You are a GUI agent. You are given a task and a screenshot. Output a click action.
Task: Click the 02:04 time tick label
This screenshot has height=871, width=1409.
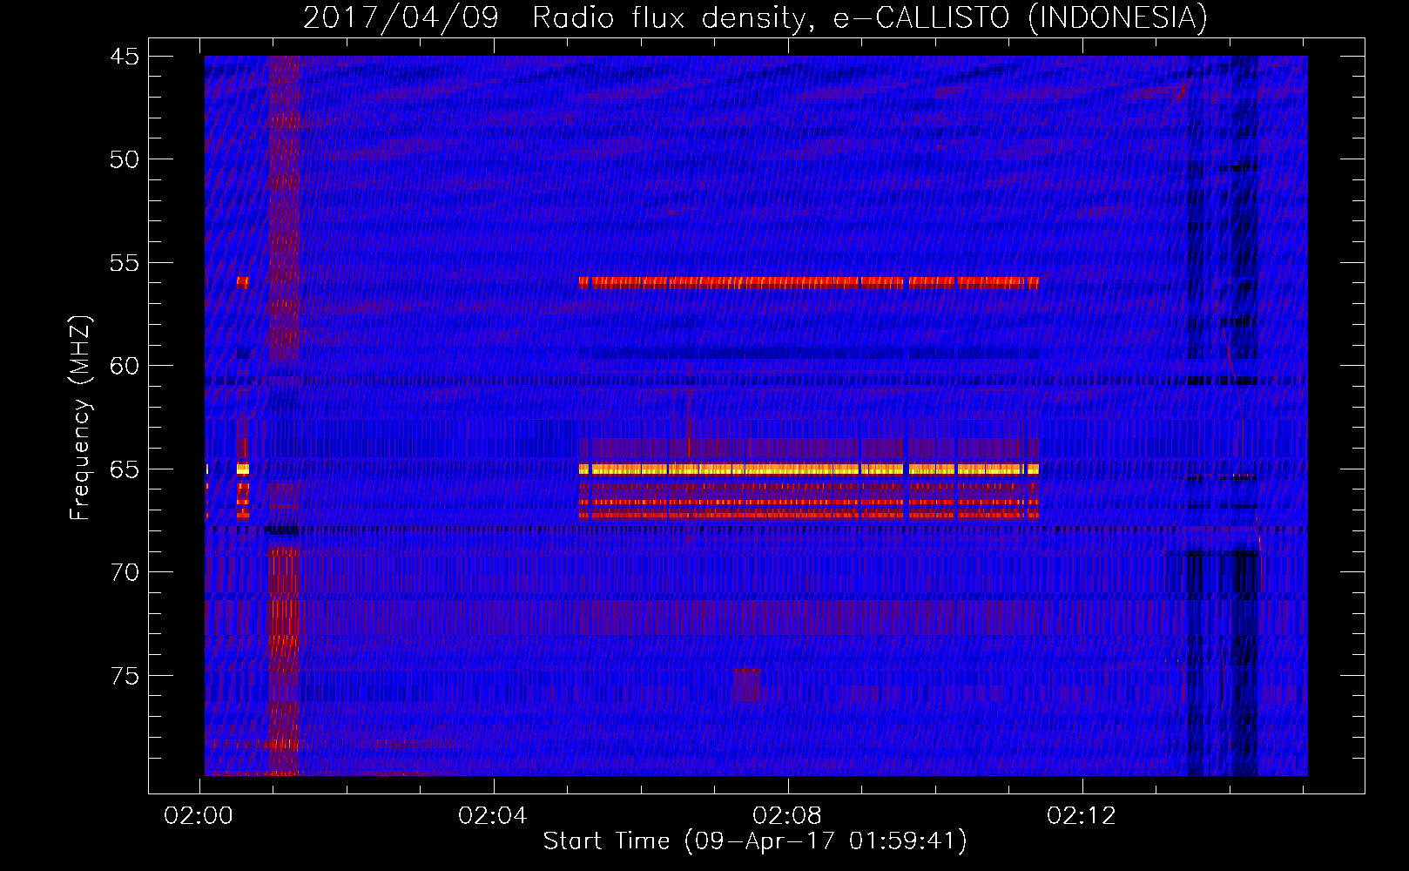(x=493, y=815)
